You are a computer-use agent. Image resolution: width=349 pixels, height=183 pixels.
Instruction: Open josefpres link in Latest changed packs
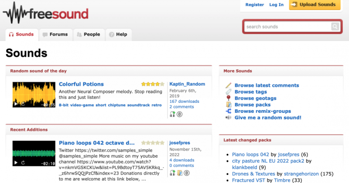pyautogui.click(x=288, y=154)
